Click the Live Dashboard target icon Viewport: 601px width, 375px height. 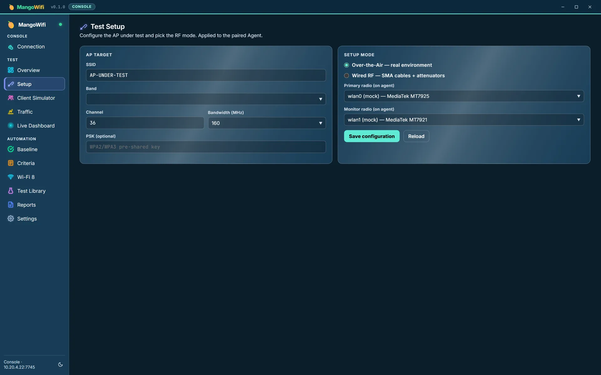[x=11, y=126]
